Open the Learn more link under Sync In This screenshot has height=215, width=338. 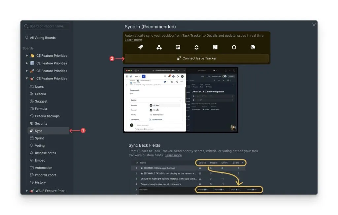pyautogui.click(x=133, y=40)
